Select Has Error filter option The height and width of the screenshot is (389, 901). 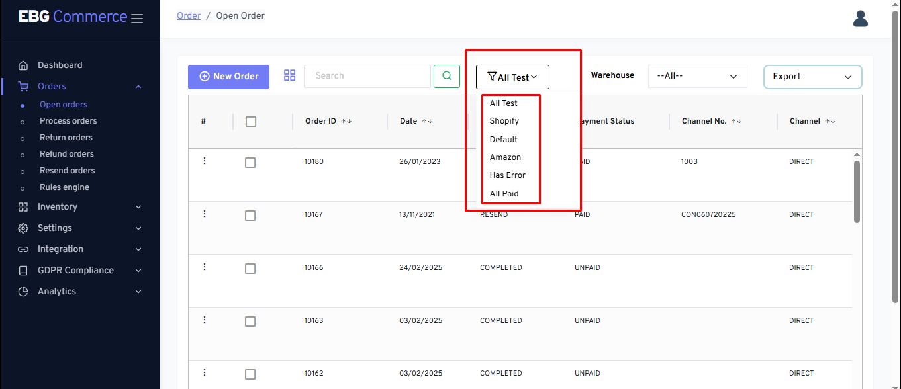click(x=507, y=175)
